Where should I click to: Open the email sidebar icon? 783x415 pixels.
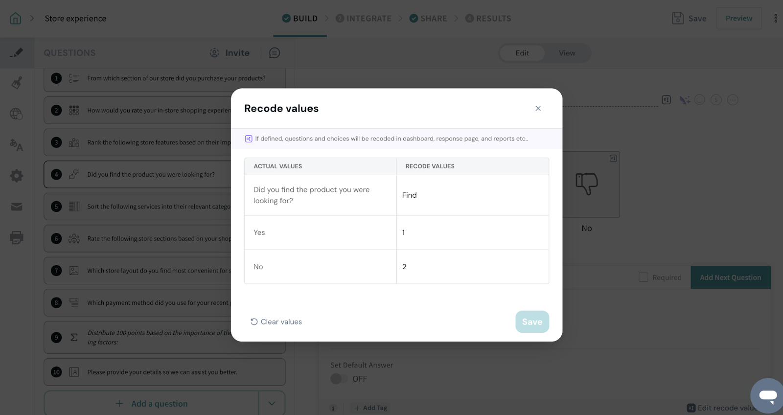tap(17, 207)
